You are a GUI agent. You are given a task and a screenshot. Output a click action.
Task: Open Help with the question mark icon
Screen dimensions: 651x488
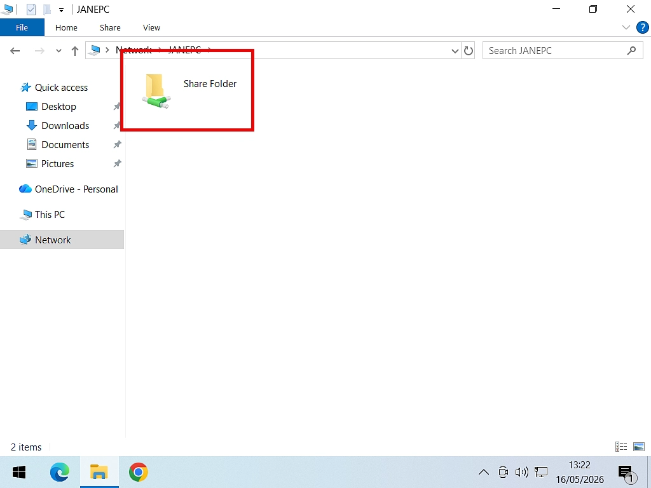point(642,27)
